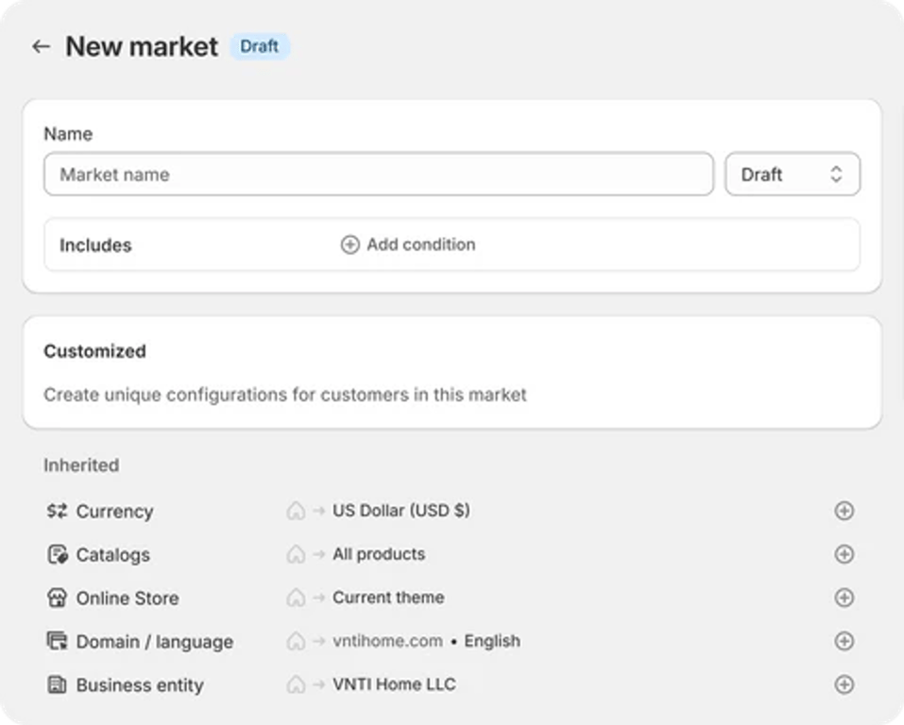
Task: Click the VNTI Home LLC business entity
Action: 394,684
